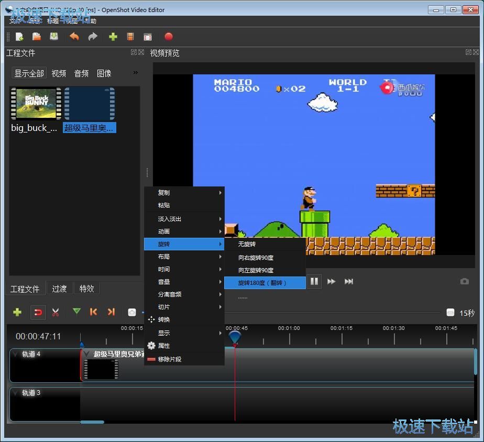The height and width of the screenshot is (442, 484).
Task: Collapse Track 4 chevron
Action: (x=15, y=354)
